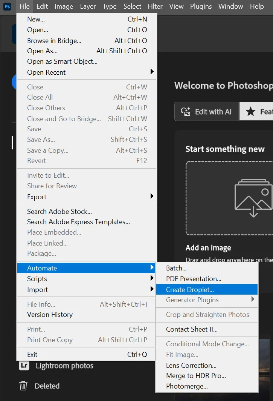Choose Exit from File menu
This screenshot has width=273, height=401.
(x=86, y=355)
